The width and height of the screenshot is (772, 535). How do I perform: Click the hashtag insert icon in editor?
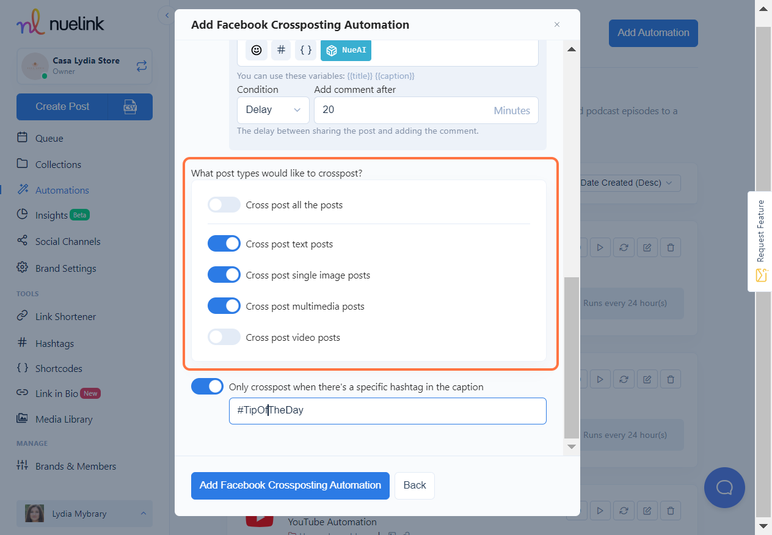[281, 50]
